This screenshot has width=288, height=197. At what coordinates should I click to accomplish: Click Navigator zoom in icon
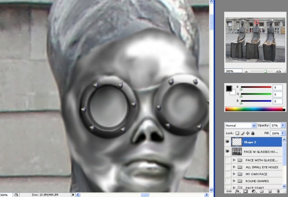(278, 71)
